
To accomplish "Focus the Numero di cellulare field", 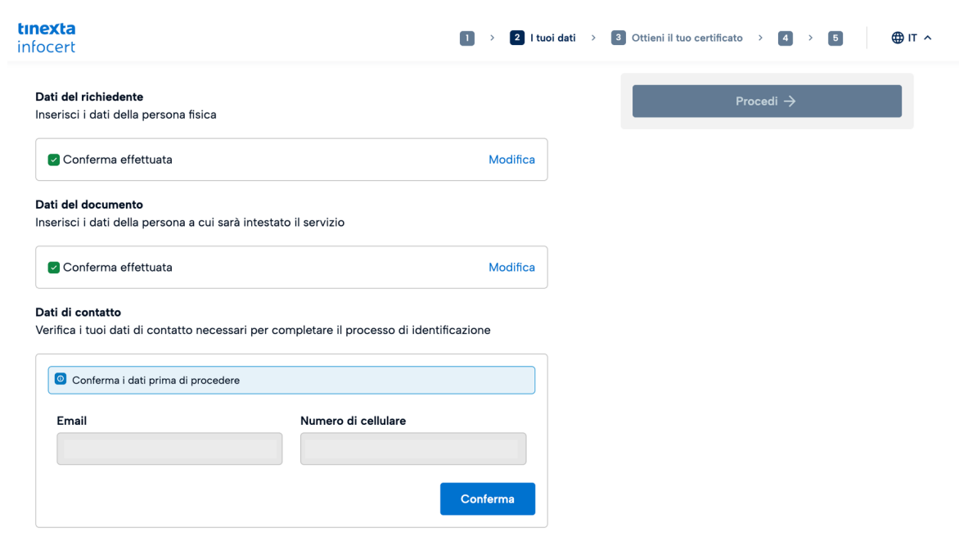I will click(413, 449).
